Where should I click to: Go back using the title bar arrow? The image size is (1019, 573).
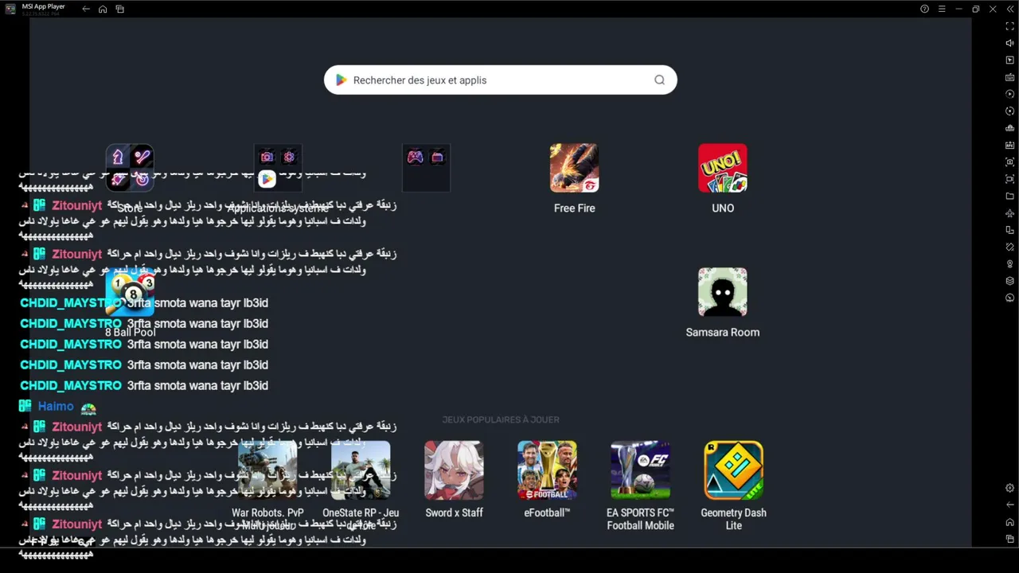tap(86, 9)
